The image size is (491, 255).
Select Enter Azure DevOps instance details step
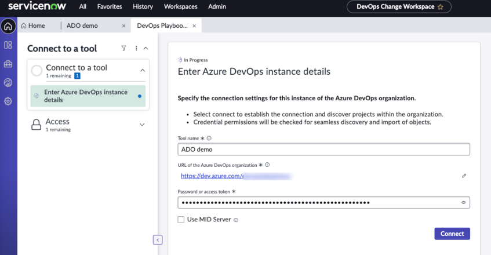tap(88, 96)
